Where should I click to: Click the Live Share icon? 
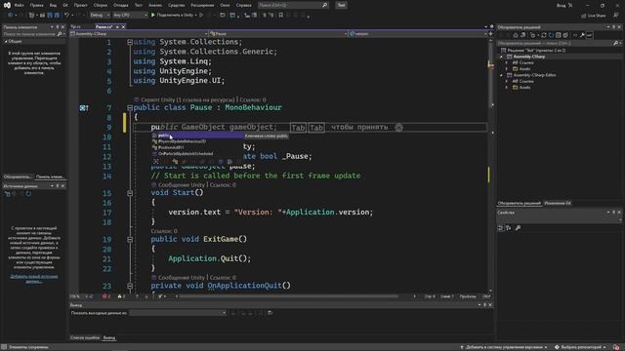pyautogui.click(x=584, y=16)
